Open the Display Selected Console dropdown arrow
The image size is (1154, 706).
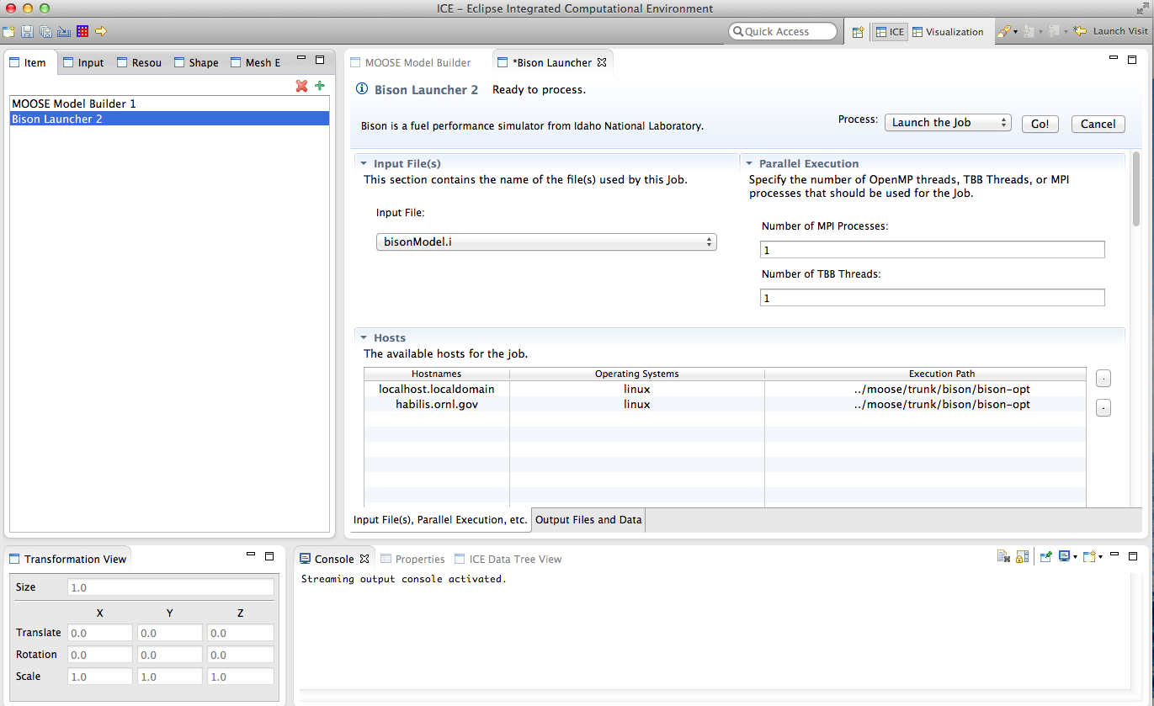point(1075,557)
